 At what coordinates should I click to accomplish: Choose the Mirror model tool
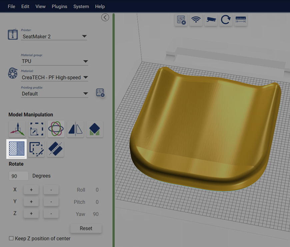tap(75, 129)
